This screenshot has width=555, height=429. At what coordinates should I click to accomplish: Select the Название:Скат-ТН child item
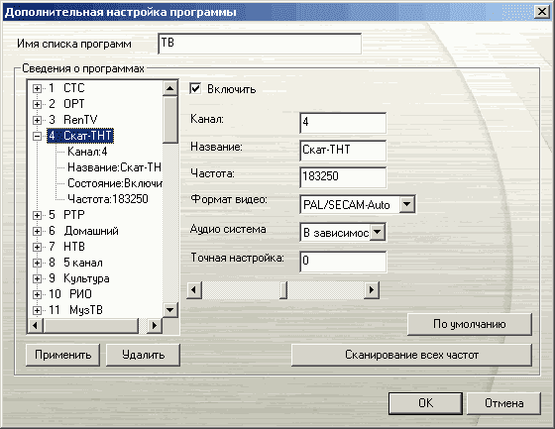114,167
